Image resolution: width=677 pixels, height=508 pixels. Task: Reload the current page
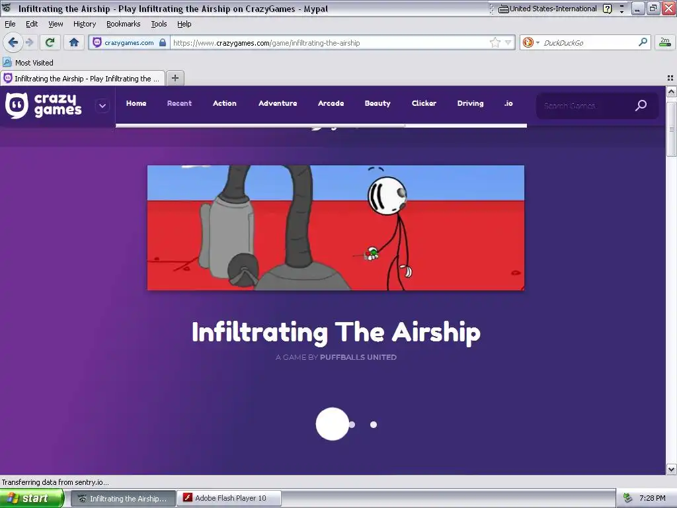(x=50, y=42)
